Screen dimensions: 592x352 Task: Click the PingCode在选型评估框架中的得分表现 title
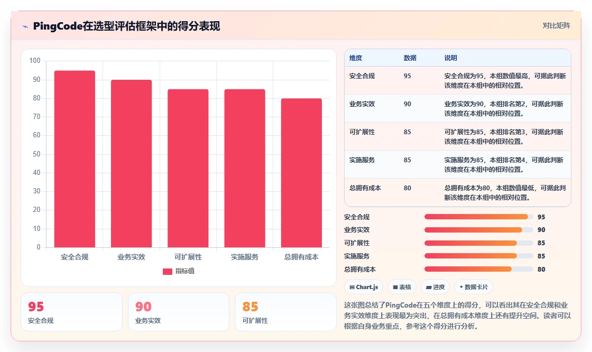[x=126, y=26]
